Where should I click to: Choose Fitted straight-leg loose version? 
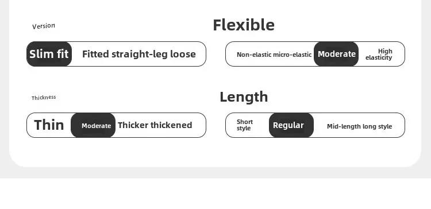(x=139, y=54)
